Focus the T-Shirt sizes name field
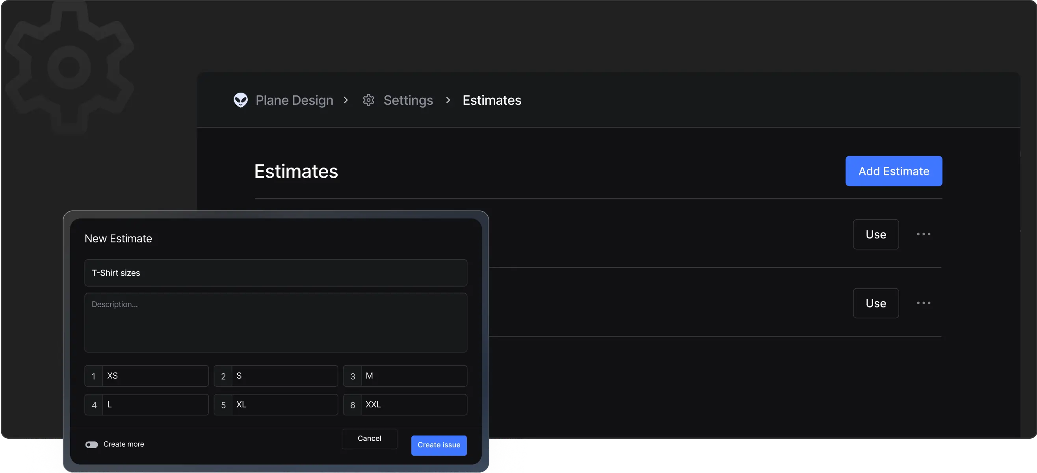The width and height of the screenshot is (1037, 473). coord(276,273)
